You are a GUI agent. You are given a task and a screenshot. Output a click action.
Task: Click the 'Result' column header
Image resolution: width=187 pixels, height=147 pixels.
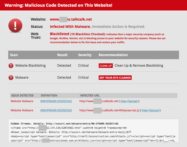62,55
